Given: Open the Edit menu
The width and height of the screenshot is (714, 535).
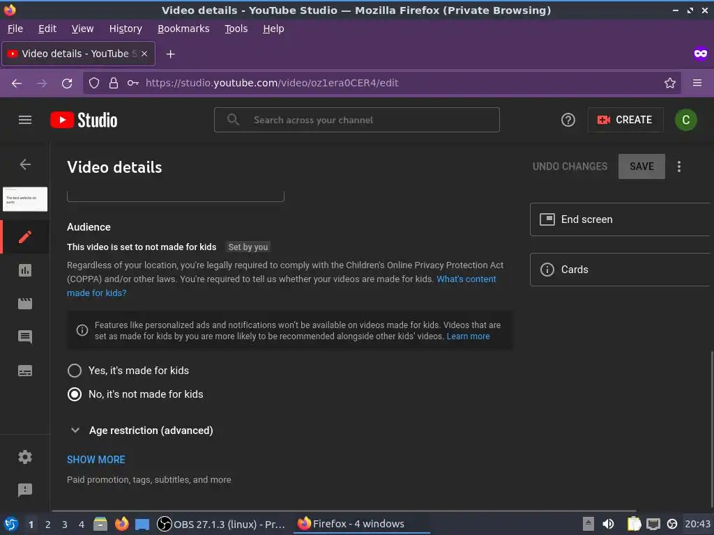Looking at the screenshot, I should click(47, 29).
